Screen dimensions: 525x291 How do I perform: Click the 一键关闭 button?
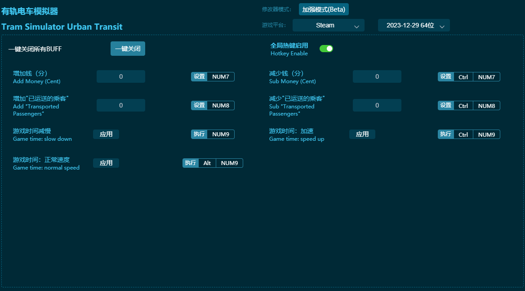[x=128, y=49]
